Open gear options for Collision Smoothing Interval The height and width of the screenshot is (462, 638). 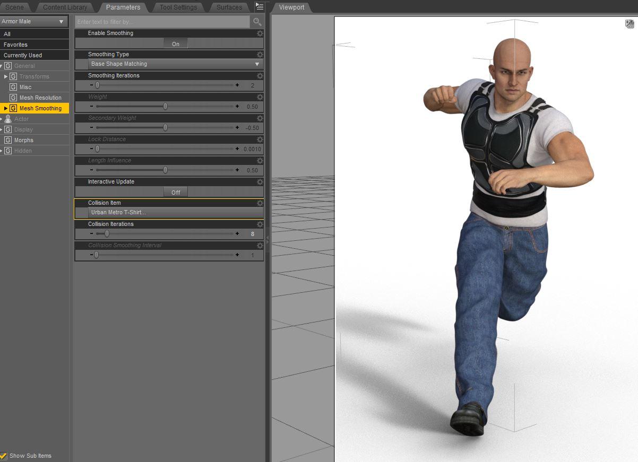point(260,246)
